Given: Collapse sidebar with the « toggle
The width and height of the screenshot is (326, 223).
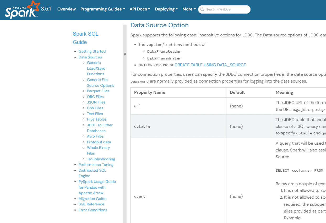Looking at the screenshot, I should (x=125, y=54).
